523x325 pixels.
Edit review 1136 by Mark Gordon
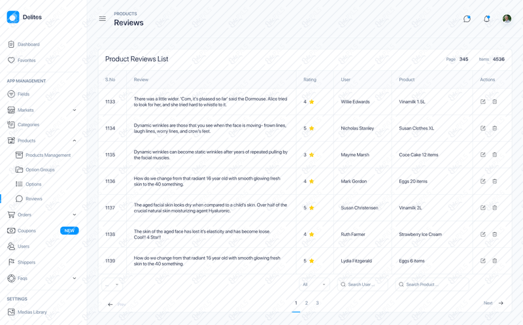click(x=482, y=181)
